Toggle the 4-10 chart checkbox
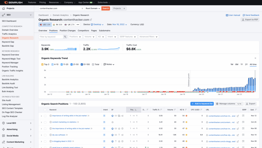The image size is (262, 148). click(52, 64)
